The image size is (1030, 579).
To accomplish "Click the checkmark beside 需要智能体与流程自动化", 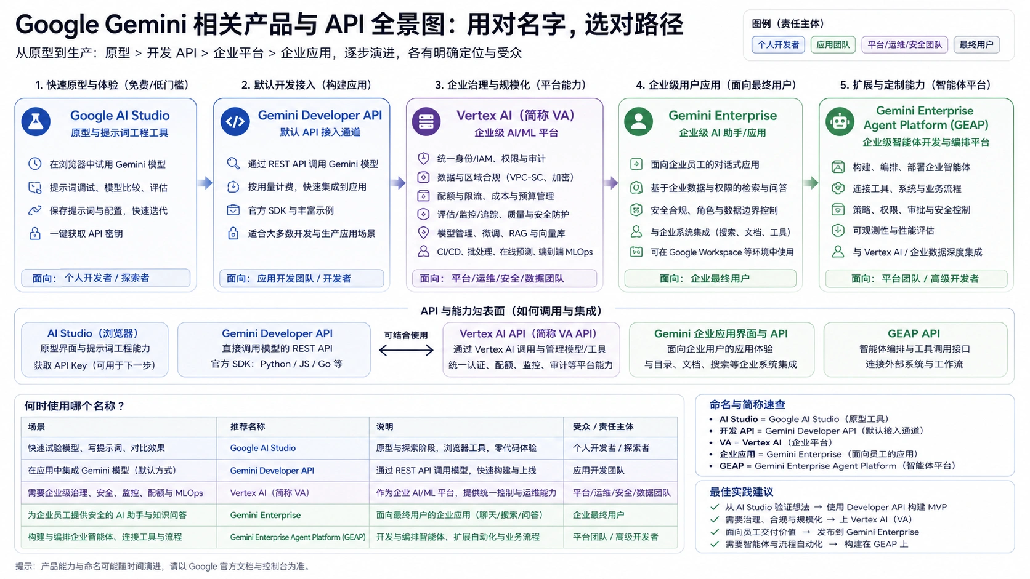I will [x=715, y=544].
